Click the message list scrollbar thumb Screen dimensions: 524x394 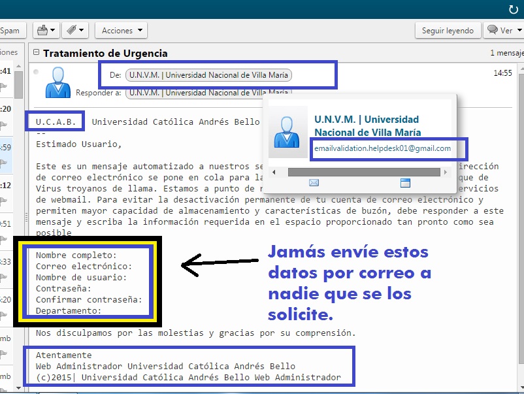coord(18,85)
